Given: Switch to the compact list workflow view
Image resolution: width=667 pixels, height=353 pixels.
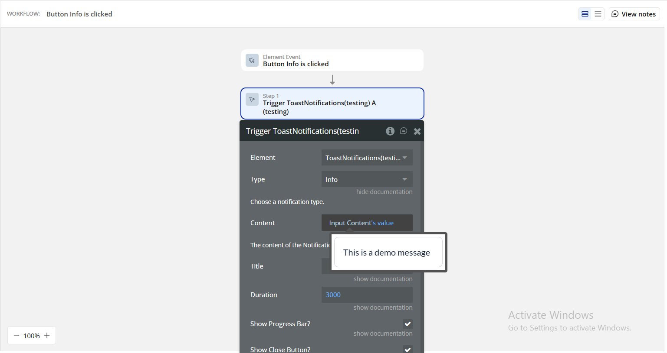Looking at the screenshot, I should click(598, 14).
